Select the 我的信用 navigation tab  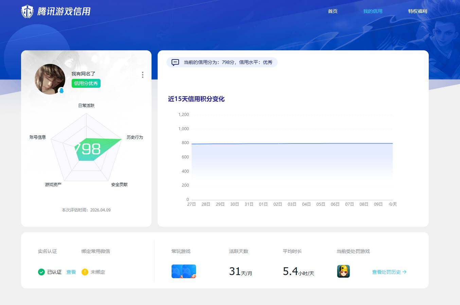pos(373,11)
